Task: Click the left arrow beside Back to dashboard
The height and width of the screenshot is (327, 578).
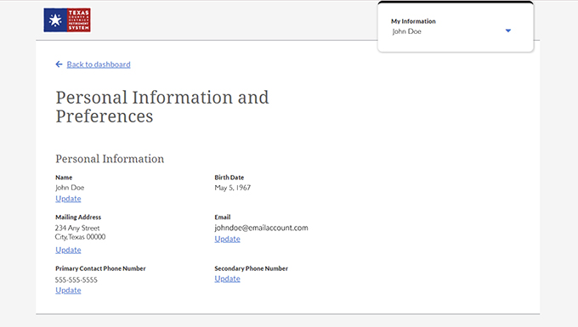Action: coord(59,65)
